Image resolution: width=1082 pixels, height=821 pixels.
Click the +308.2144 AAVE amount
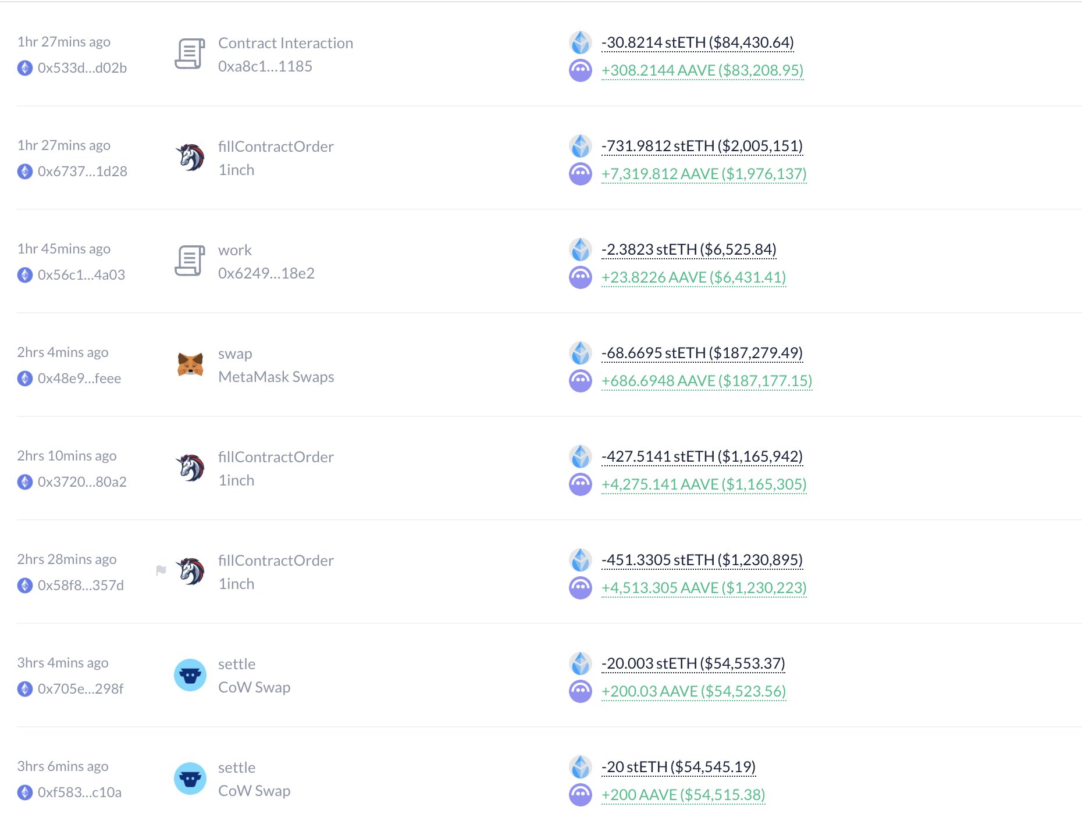point(702,70)
